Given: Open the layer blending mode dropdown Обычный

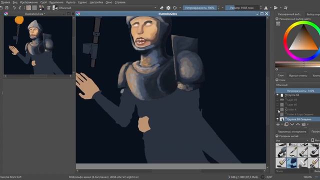Looking at the screenshot, I should [x=298, y=85].
